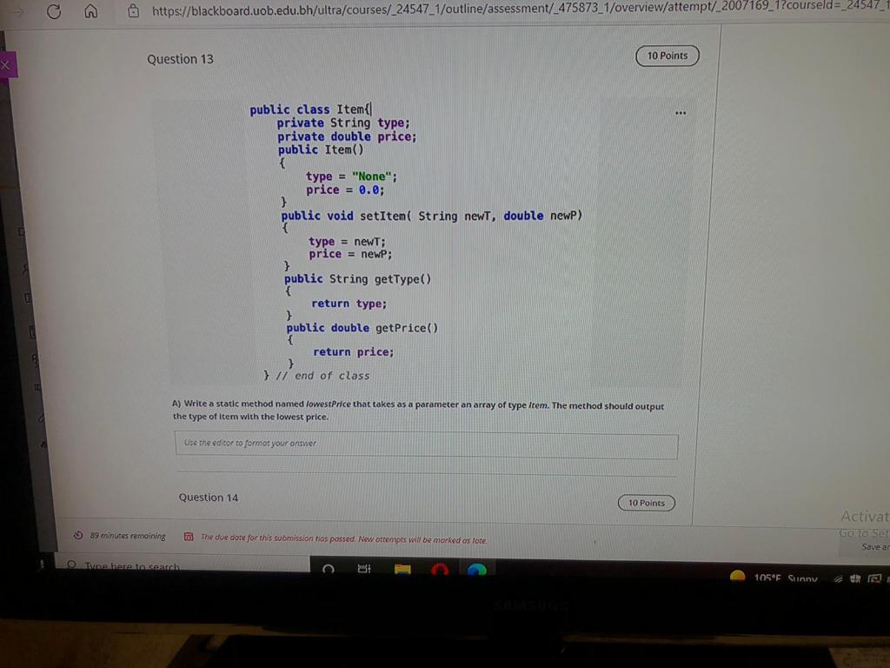Click the Cortana circle icon in the taskbar
890x668 pixels.
tap(328, 570)
